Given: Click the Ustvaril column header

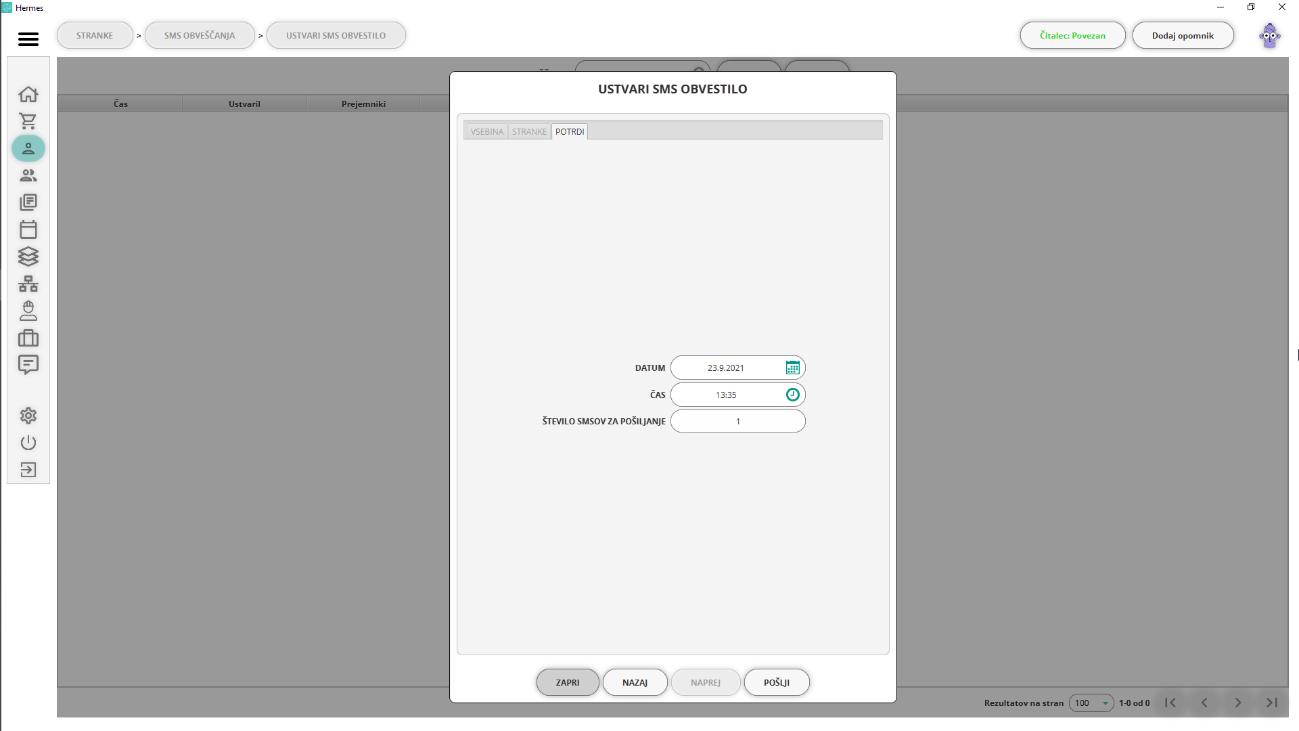Looking at the screenshot, I should pos(244,104).
